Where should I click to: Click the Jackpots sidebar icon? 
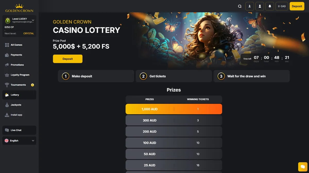pos(6,105)
